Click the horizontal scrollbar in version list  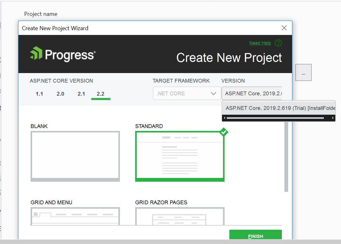pyautogui.click(x=275, y=118)
